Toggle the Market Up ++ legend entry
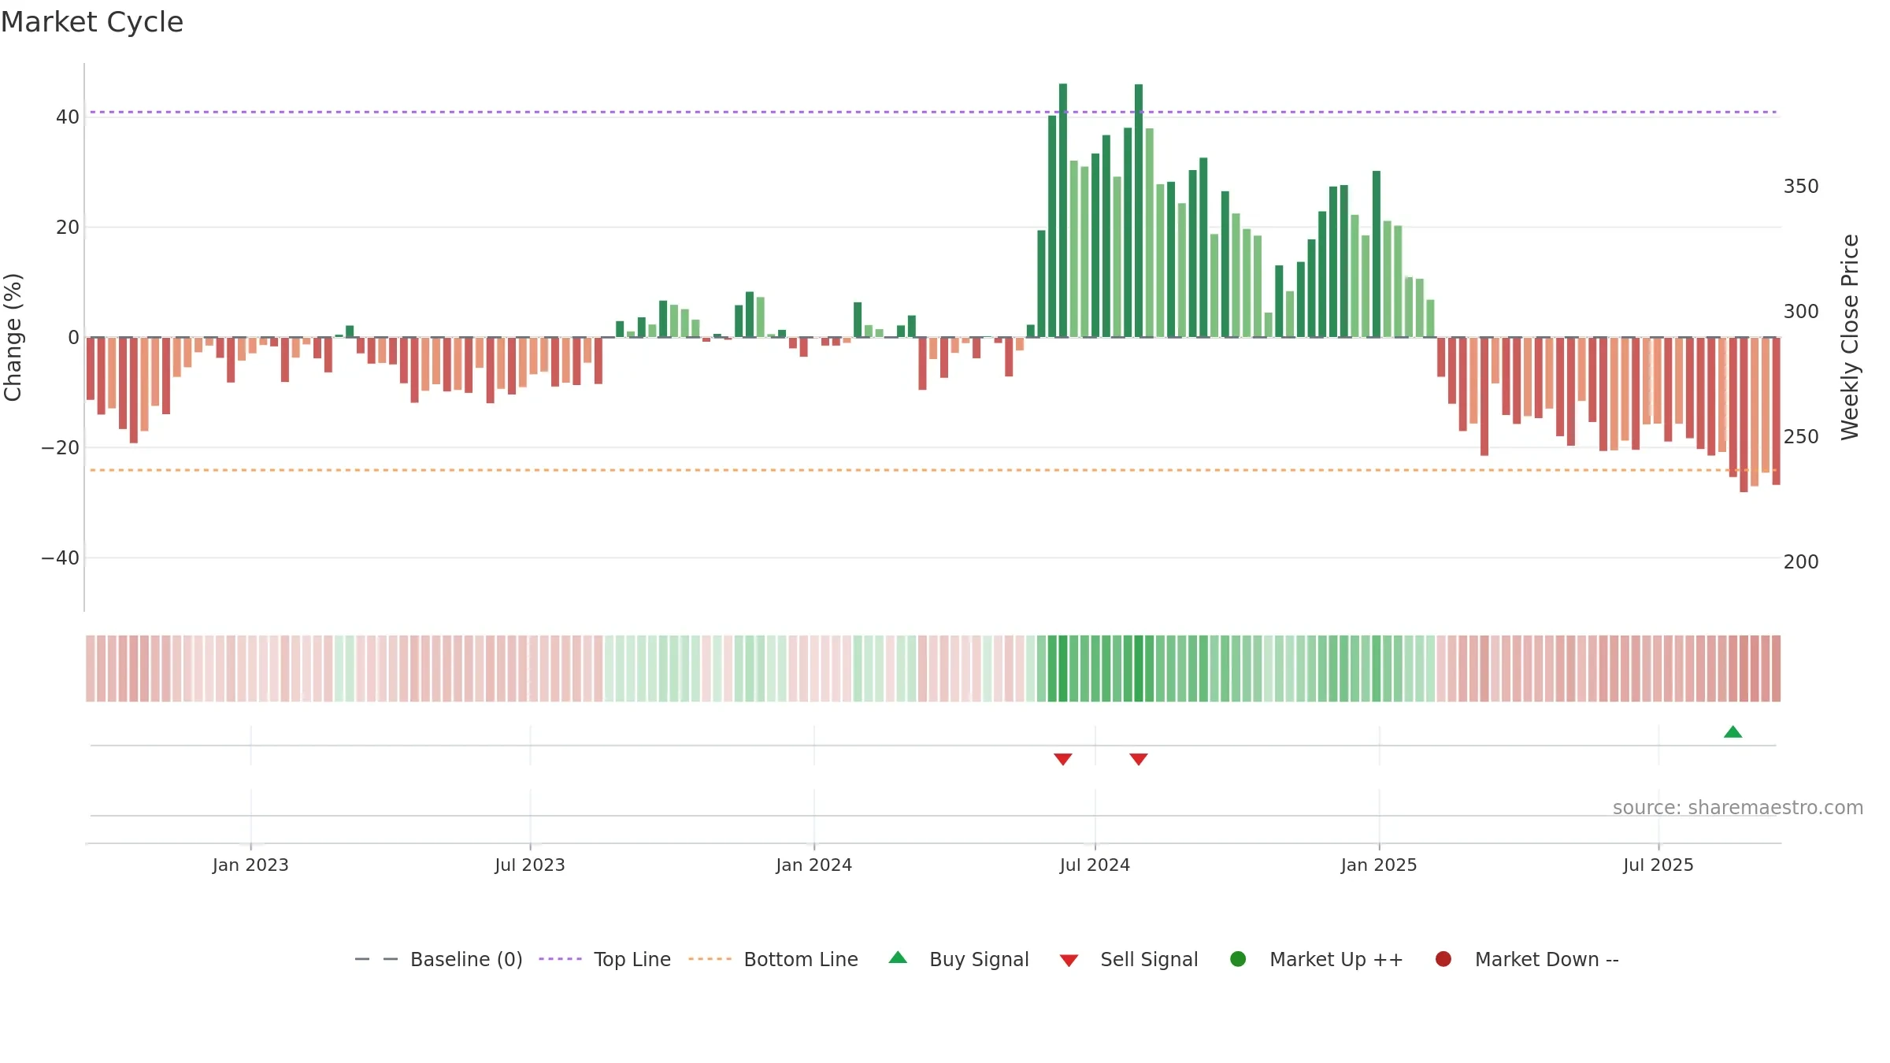 pyautogui.click(x=1316, y=959)
